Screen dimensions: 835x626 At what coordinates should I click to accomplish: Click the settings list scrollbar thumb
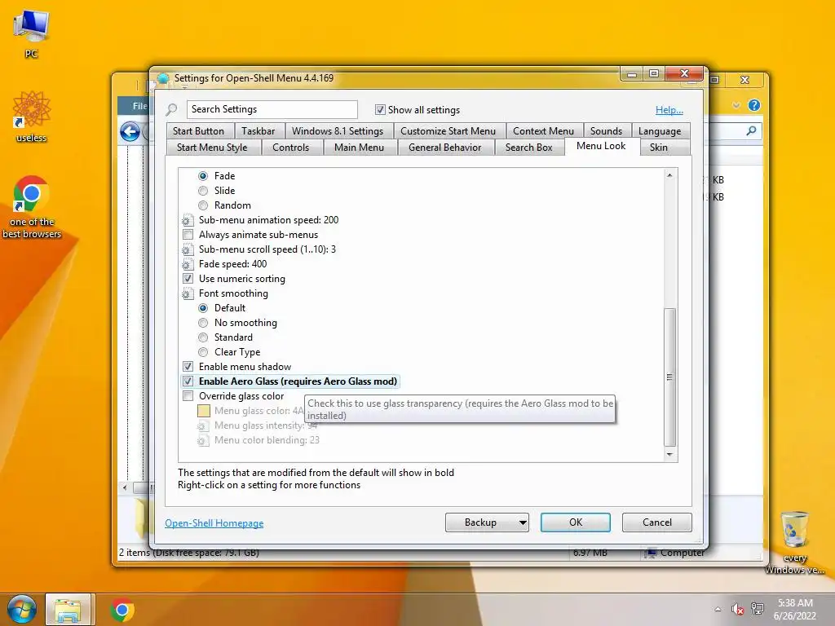coord(670,377)
